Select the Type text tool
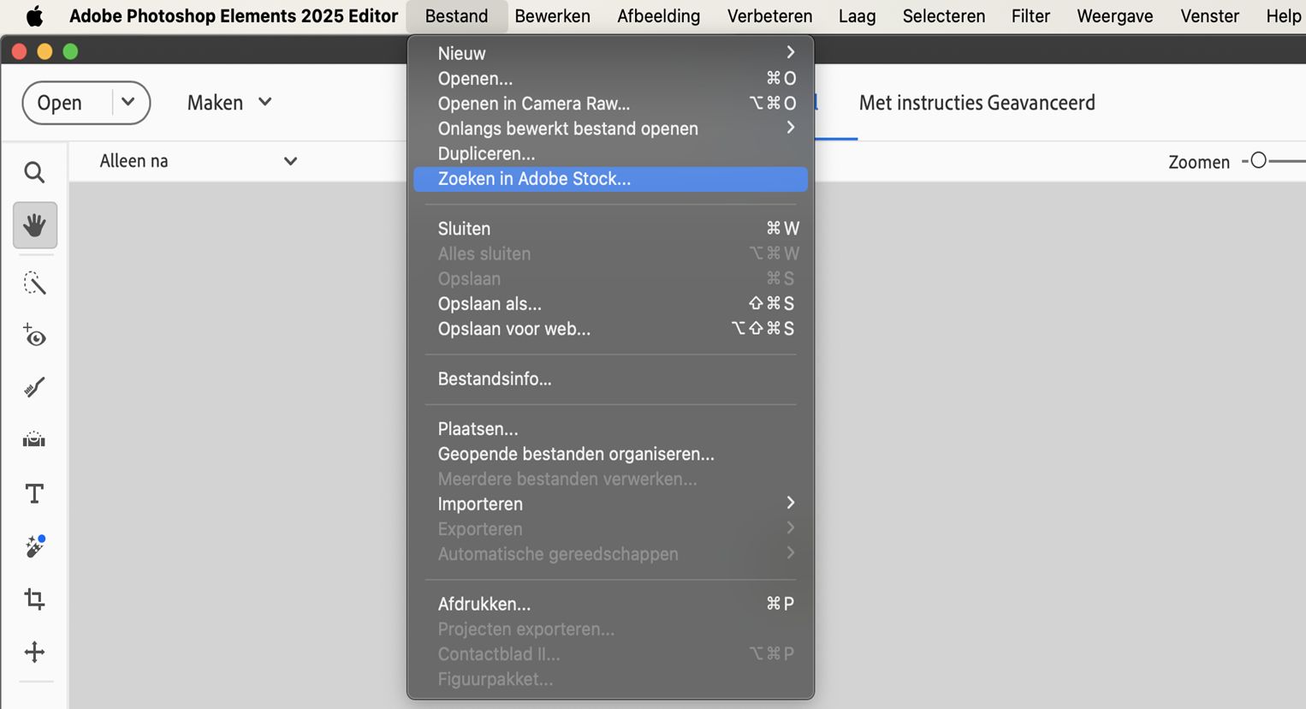 tap(34, 494)
